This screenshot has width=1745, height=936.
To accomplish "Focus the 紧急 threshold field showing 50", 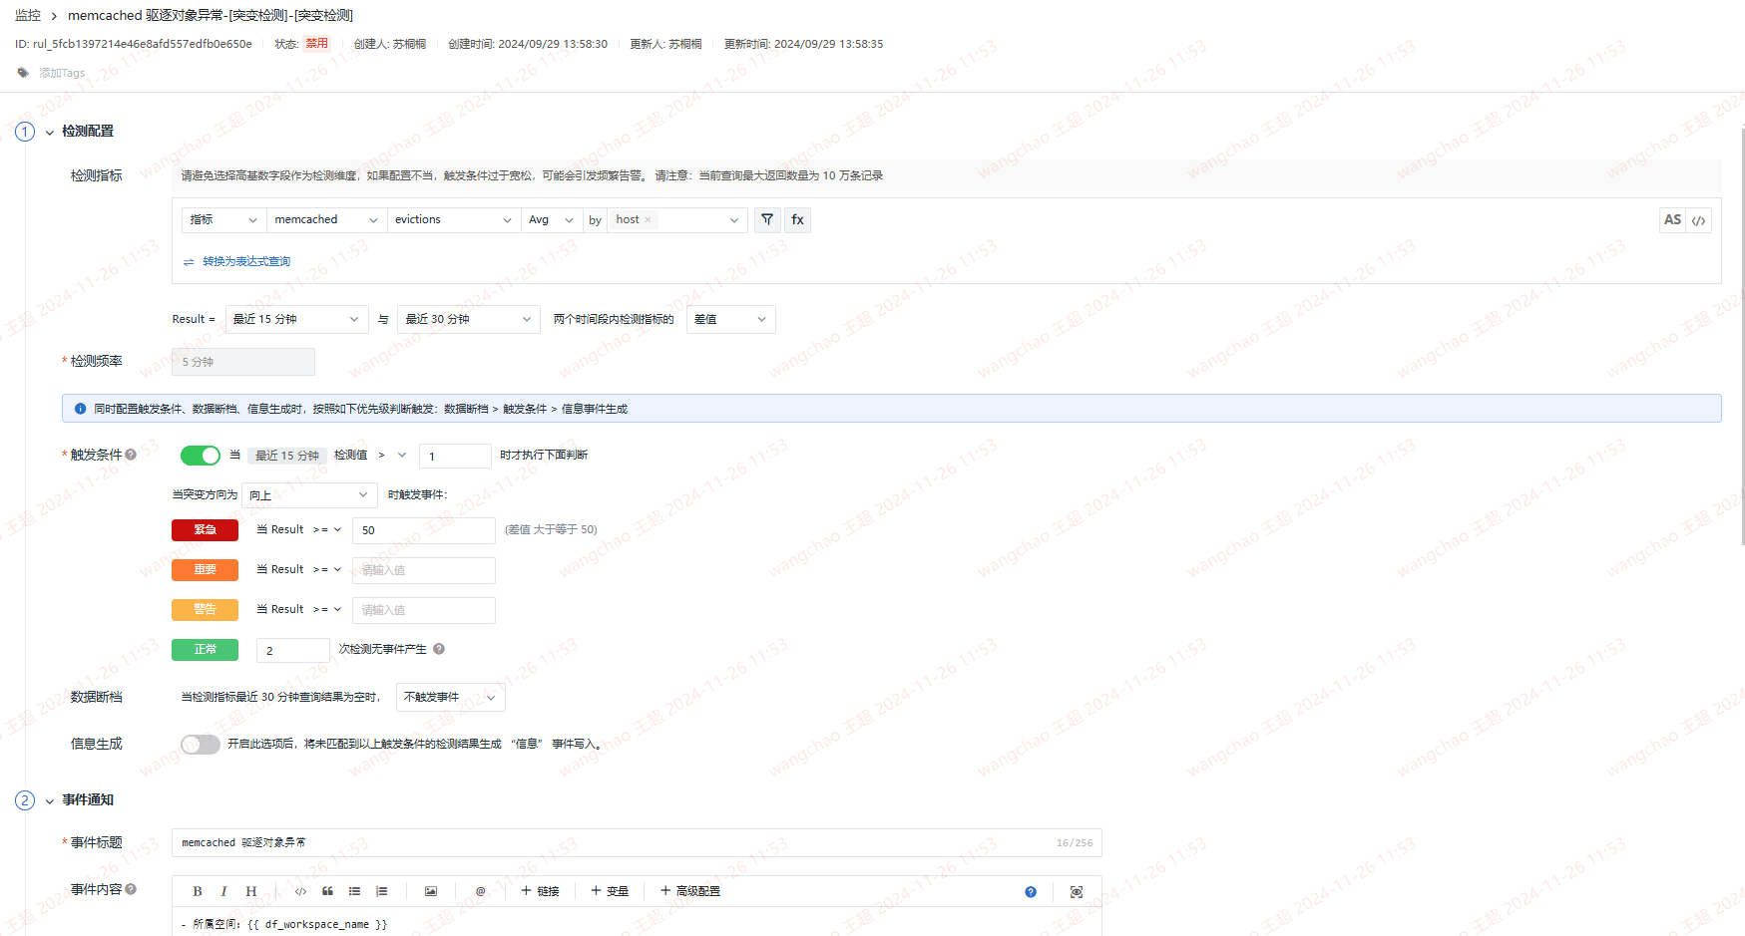I will click(424, 530).
